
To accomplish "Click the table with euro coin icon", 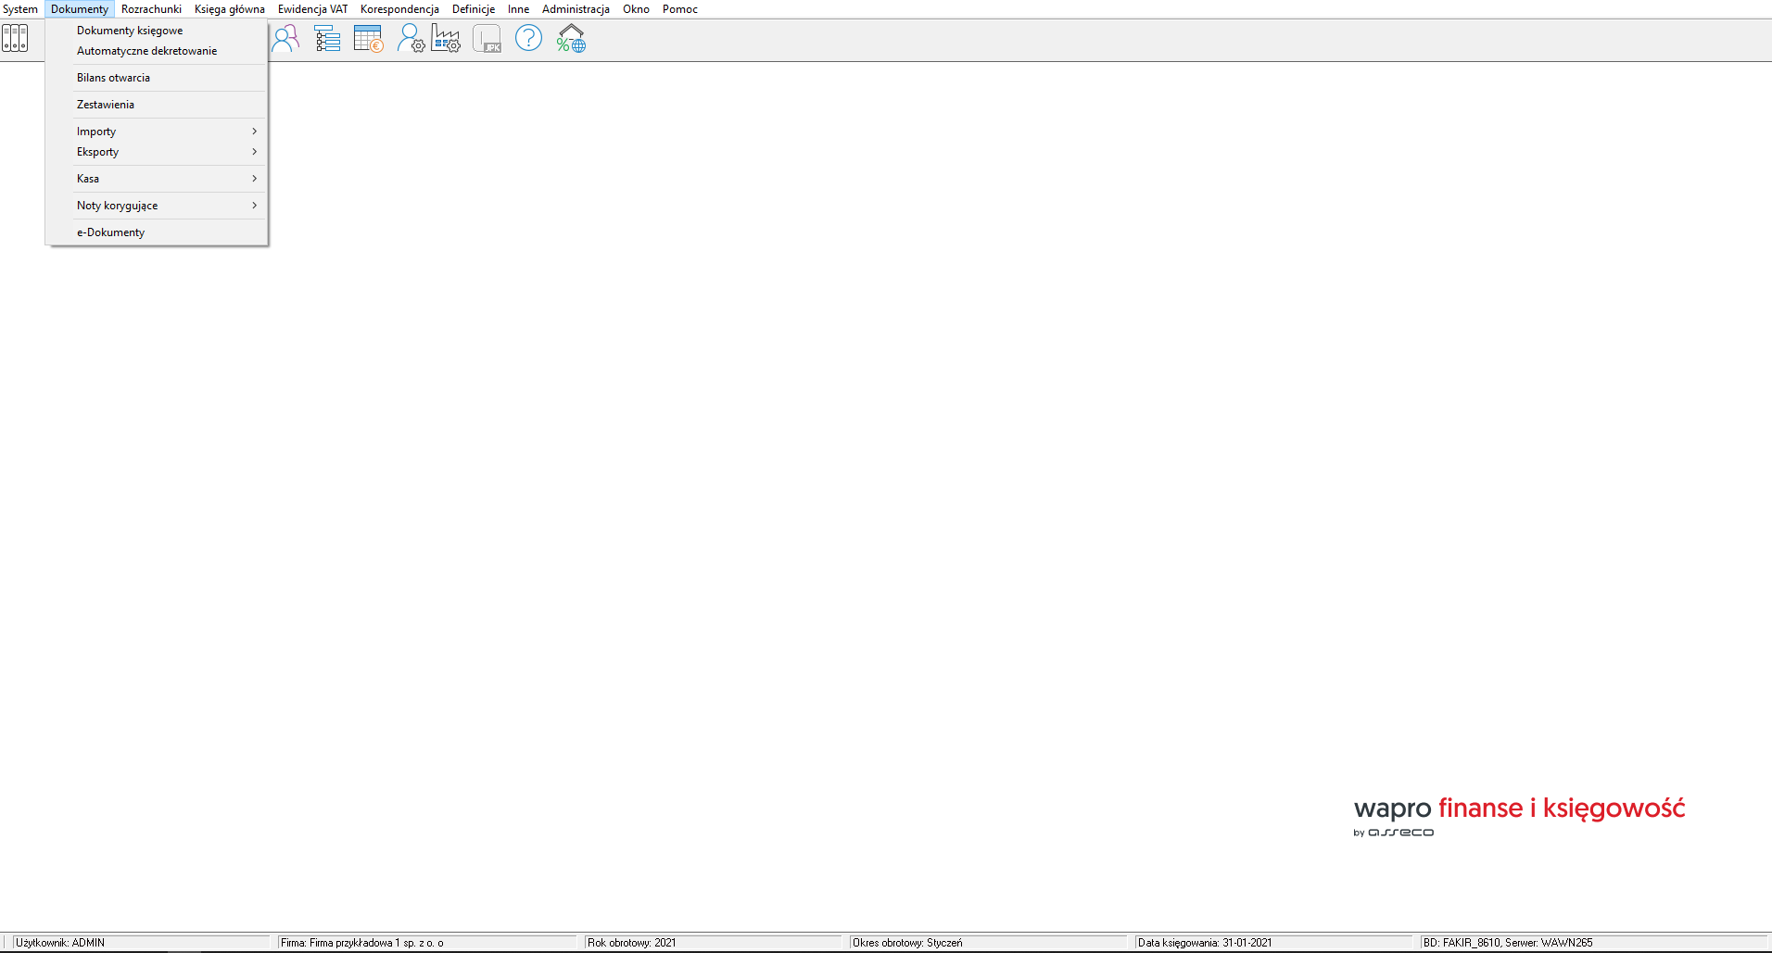I will point(368,39).
